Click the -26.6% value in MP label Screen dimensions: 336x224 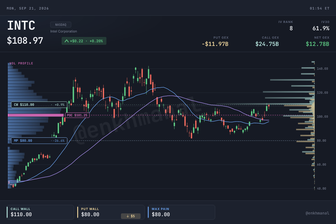click(59, 141)
